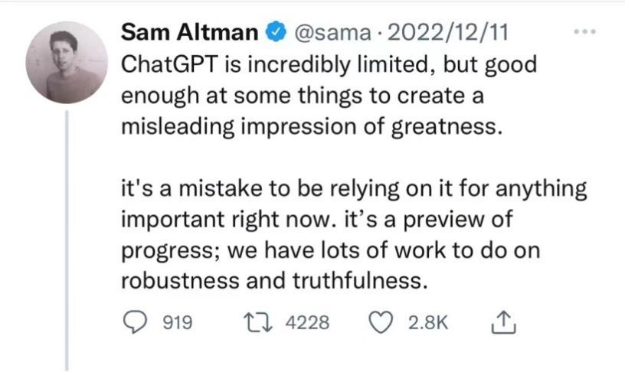Click the blue verified badge
The width and height of the screenshot is (625, 372).
click(274, 34)
